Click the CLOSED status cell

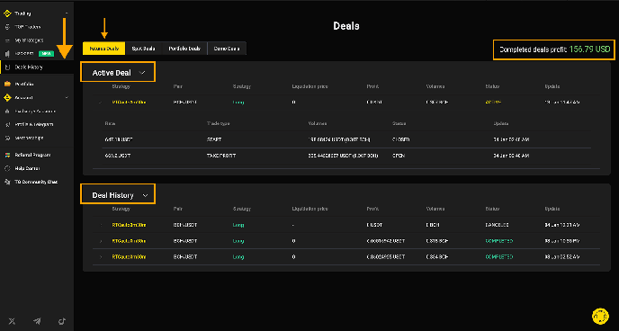pyautogui.click(x=400, y=139)
